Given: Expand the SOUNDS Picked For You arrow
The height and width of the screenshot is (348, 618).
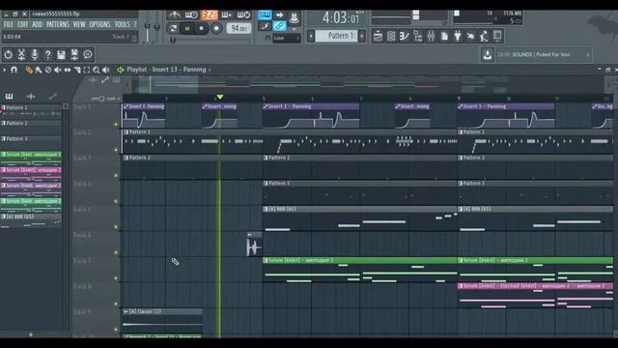Looking at the screenshot, I should coord(588,55).
